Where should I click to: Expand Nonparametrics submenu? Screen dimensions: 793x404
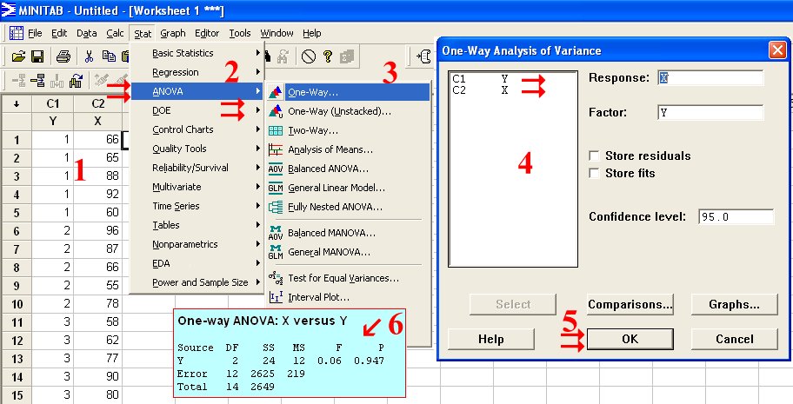point(197,244)
